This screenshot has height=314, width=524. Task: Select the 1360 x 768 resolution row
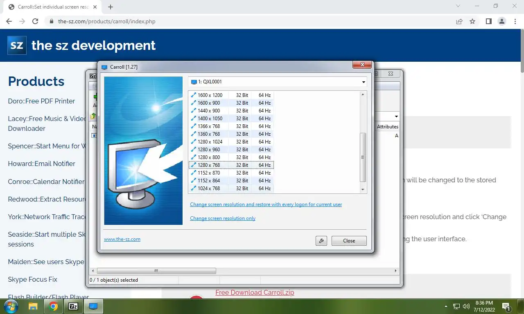(231, 134)
